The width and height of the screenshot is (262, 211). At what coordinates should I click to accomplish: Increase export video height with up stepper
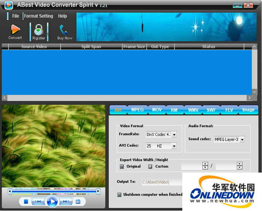pyautogui.click(x=240, y=164)
